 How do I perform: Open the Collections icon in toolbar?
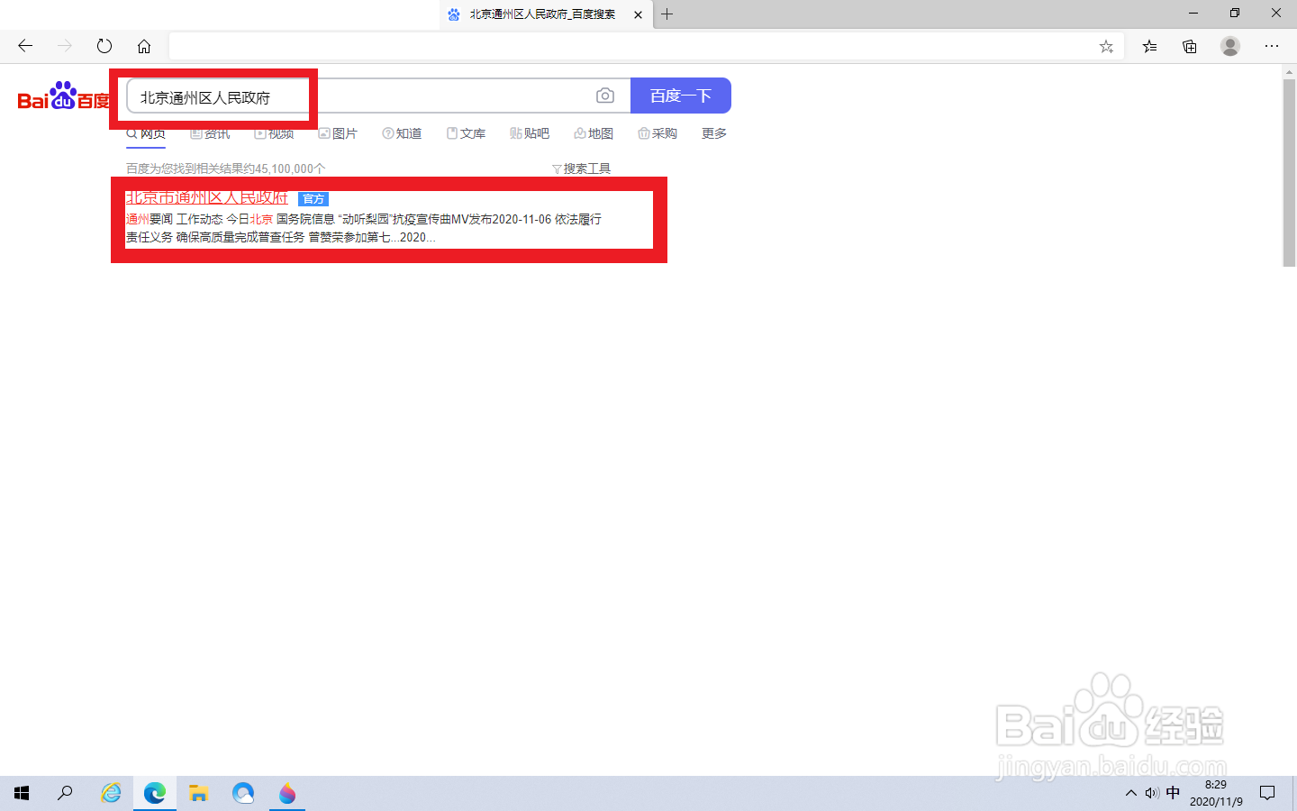click(x=1190, y=46)
